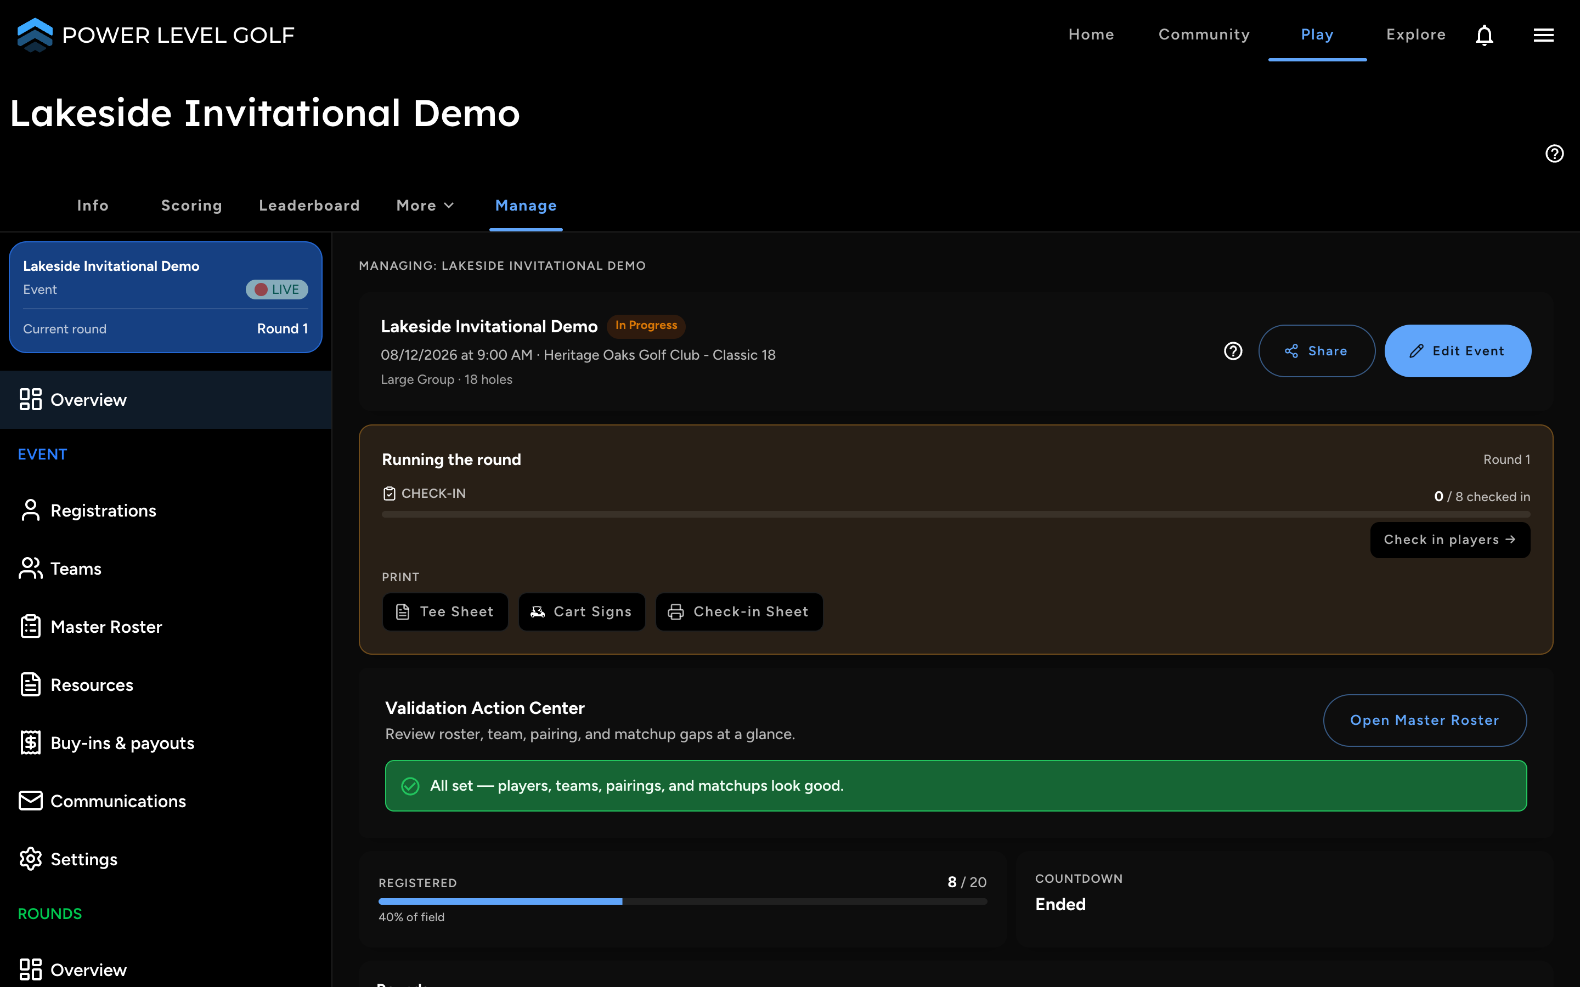The height and width of the screenshot is (987, 1580).
Task: Open the notifications bell
Action: (1484, 35)
